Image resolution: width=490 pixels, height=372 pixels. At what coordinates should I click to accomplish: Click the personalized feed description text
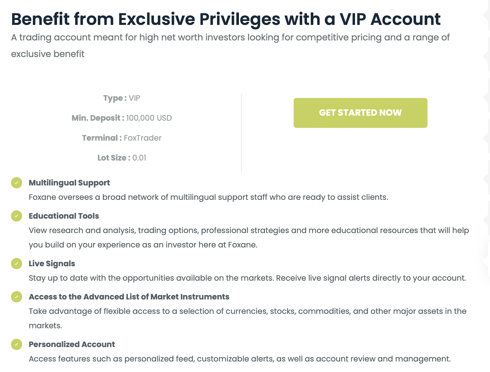[239, 359]
